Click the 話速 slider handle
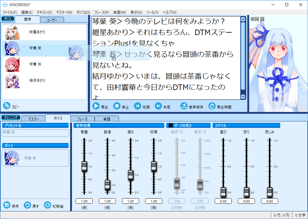308x219 pixels. [x=107, y=185]
